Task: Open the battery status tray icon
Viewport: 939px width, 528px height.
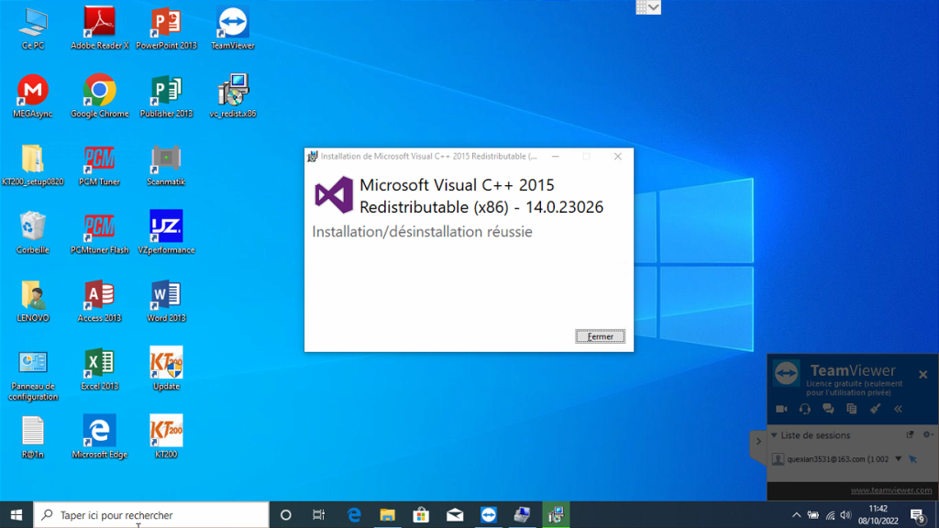Action: [x=813, y=515]
